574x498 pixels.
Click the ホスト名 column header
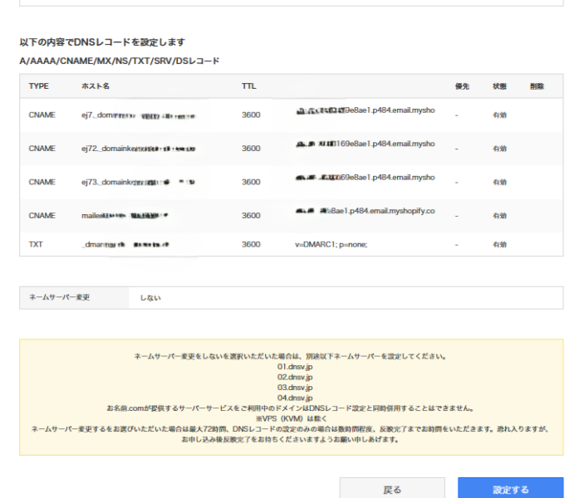point(96,86)
